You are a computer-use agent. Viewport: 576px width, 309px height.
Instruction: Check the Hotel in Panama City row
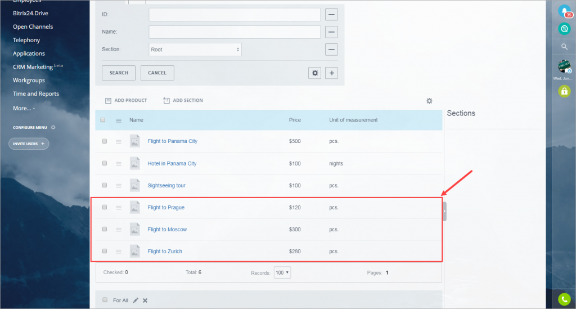[105, 163]
